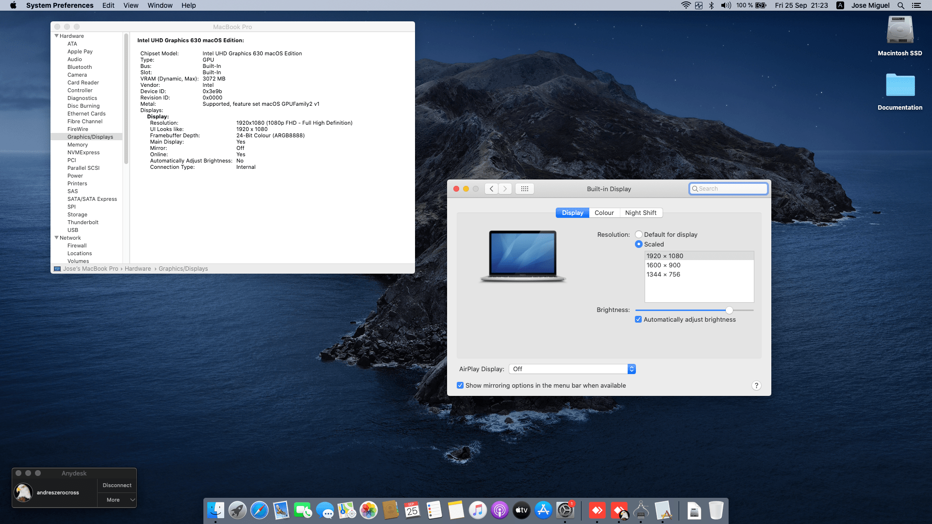Open Safari from the Dock
Image resolution: width=932 pixels, height=524 pixels.
pyautogui.click(x=259, y=510)
